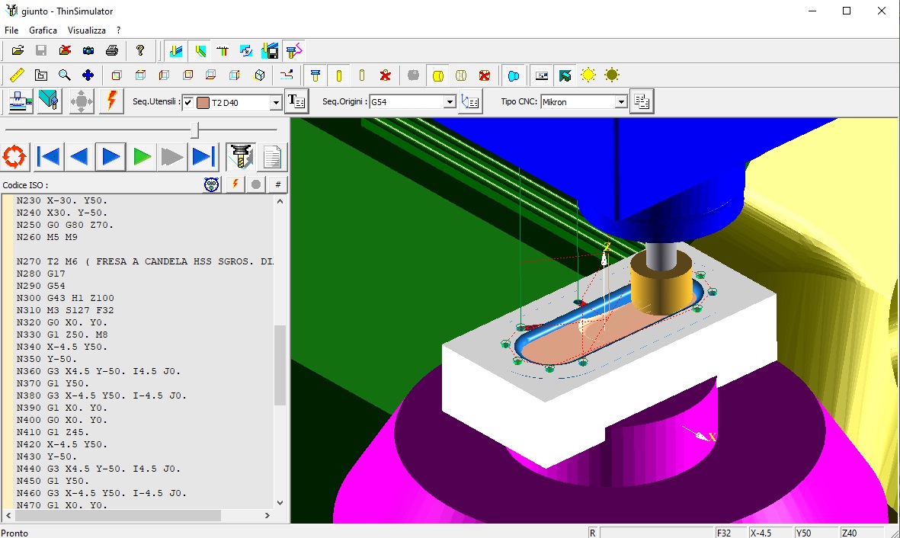Click the milling cutter tool icon
The height and width of the screenshot is (538, 900).
click(240, 158)
